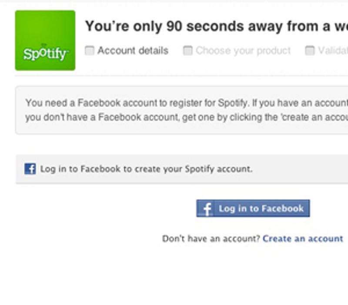Click the "You're only 90 seconds away" headline
Image resolution: width=348 pixels, height=305 pixels.
217,27
